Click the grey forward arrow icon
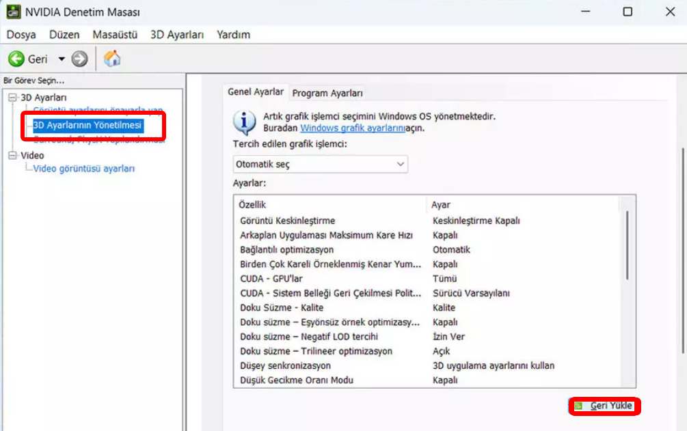This screenshot has height=431, width=687. [80, 59]
